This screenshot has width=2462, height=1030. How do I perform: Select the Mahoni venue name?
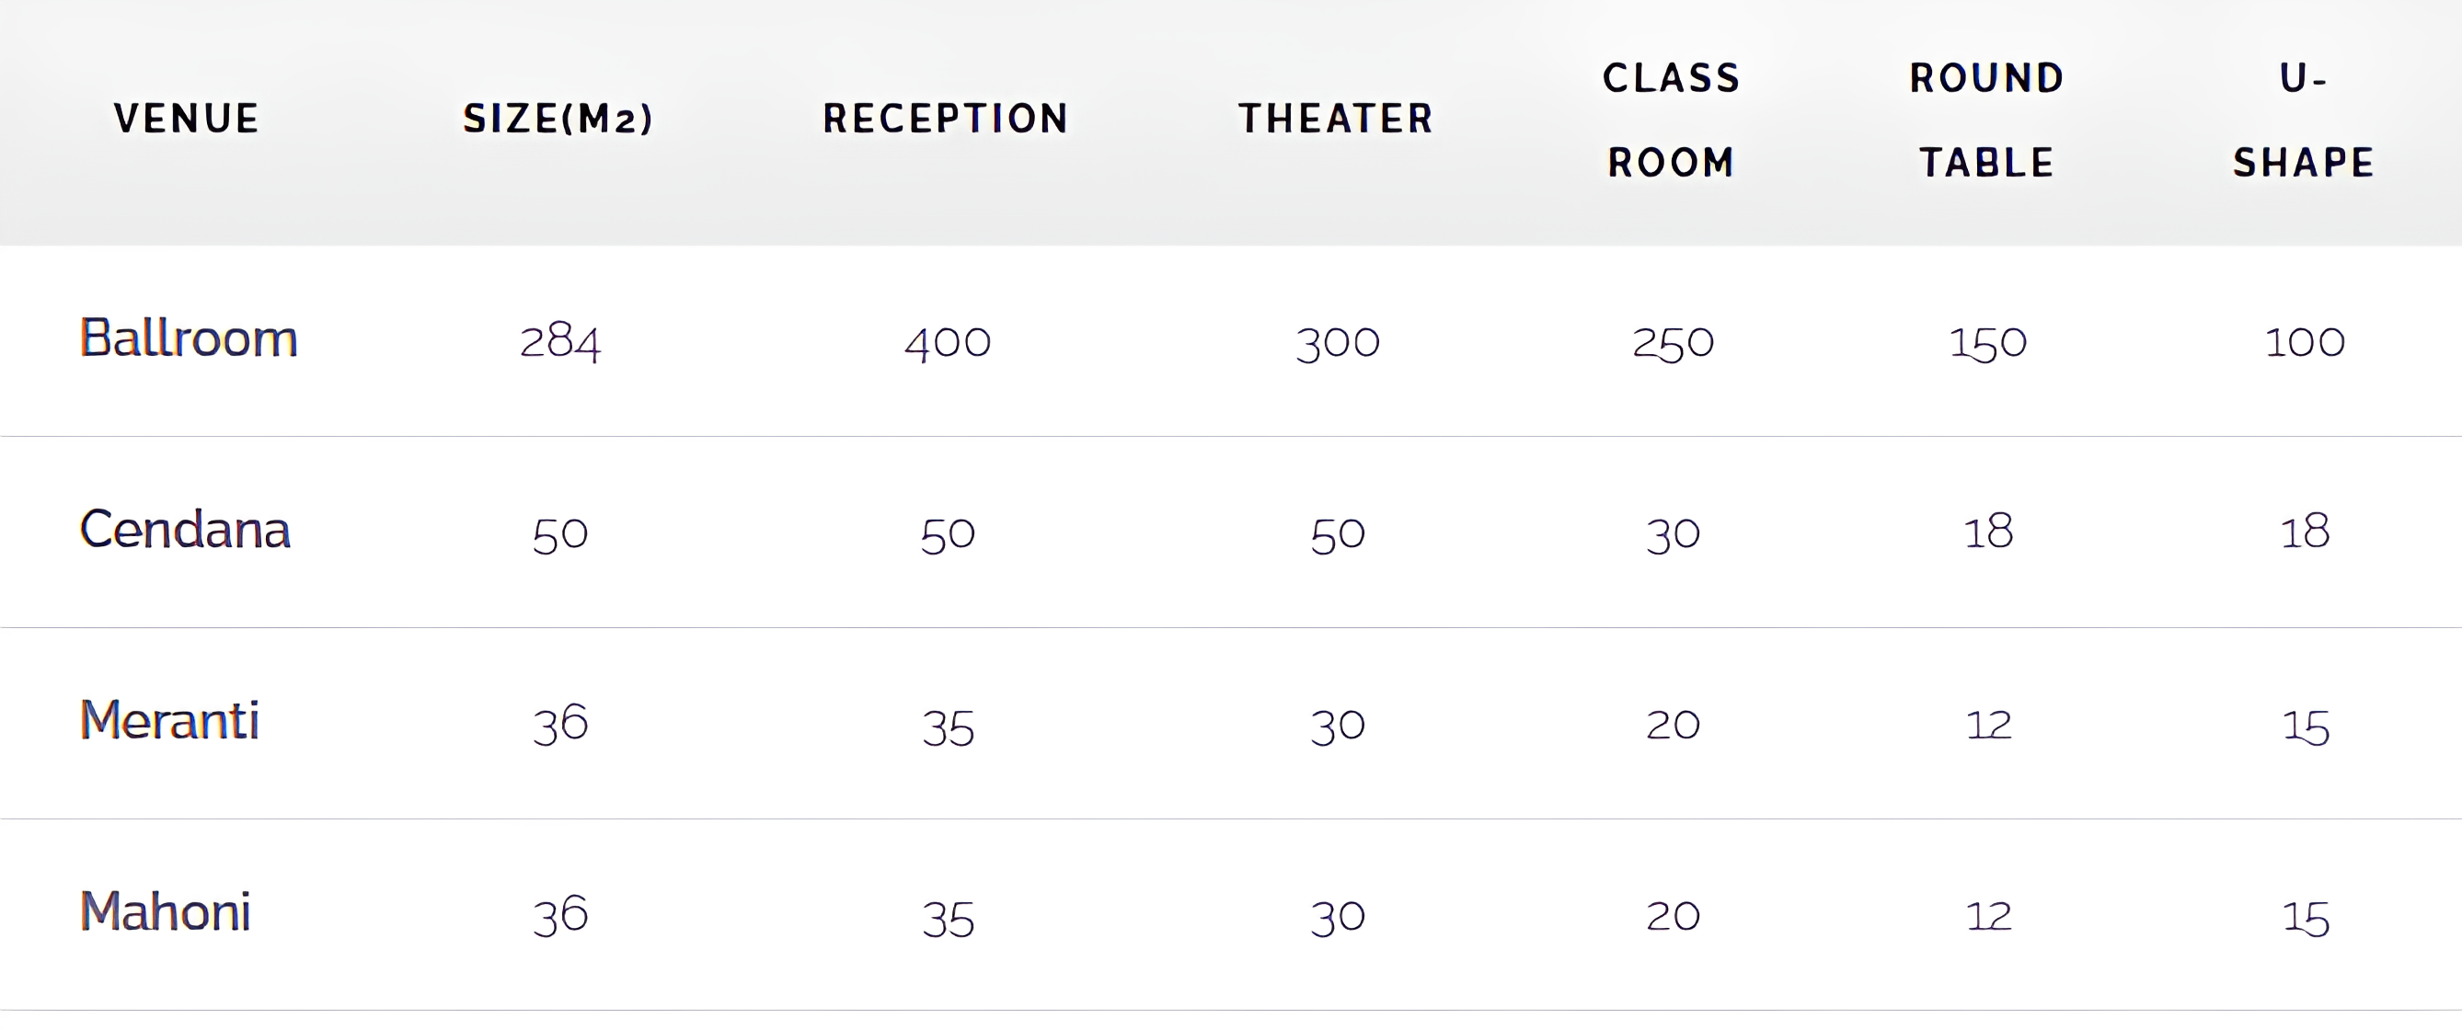tap(166, 911)
